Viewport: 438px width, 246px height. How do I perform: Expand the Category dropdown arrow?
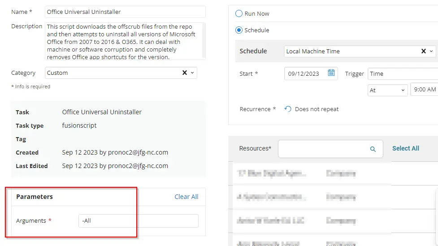pos(192,73)
